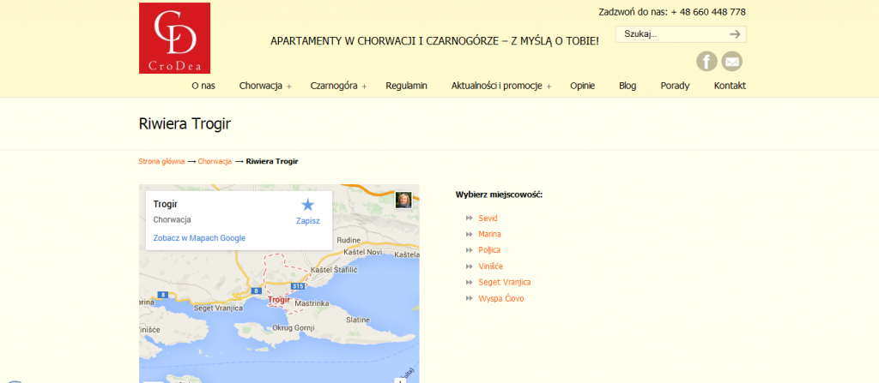Click the CroDea logo
Viewport: 879px width, 383px height.
coord(174,38)
